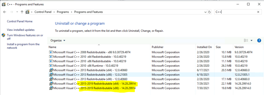Click the change view icon
This screenshot has height=95, width=264.
pyautogui.click(x=246, y=41)
